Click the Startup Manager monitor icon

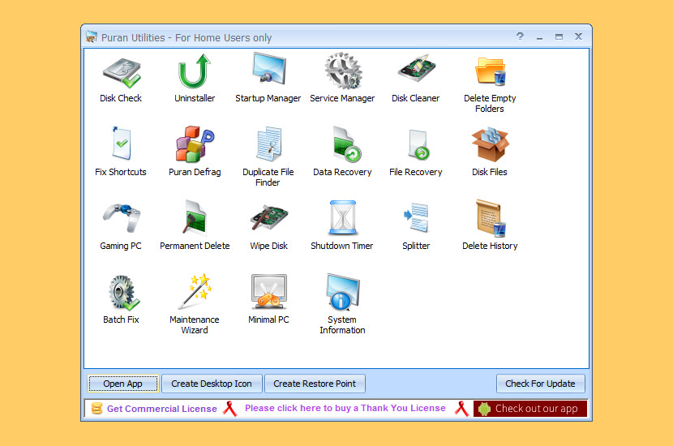click(268, 68)
